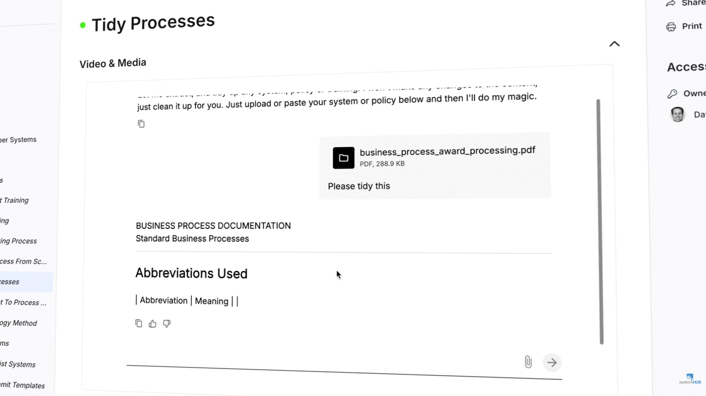The height and width of the screenshot is (396, 706).
Task: Give the response a thumbs down
Action: pyautogui.click(x=167, y=324)
